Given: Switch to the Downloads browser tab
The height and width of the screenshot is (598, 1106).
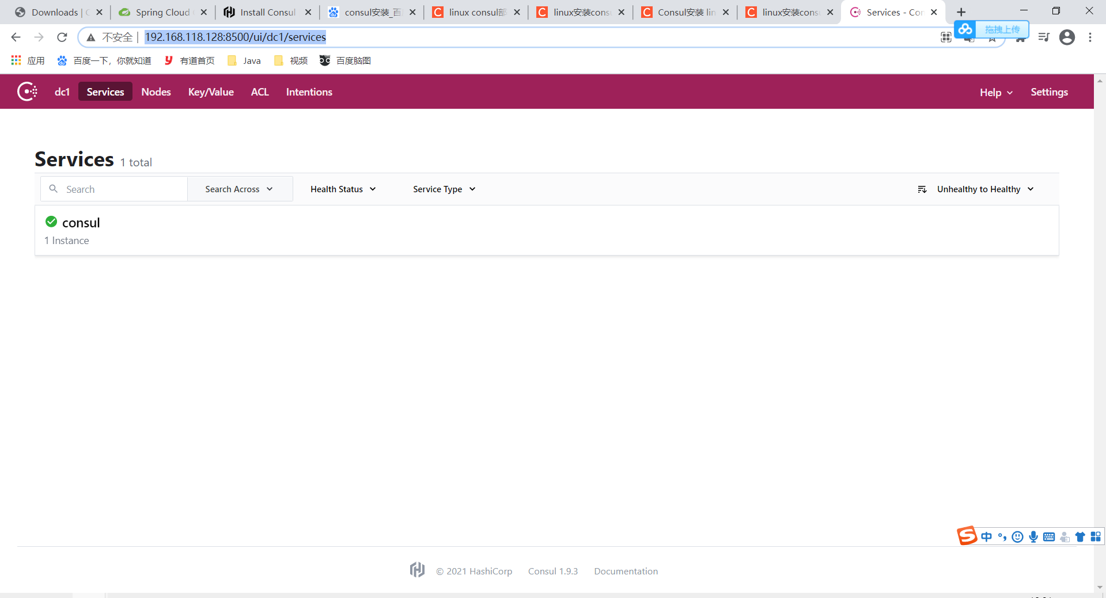Looking at the screenshot, I should pos(55,12).
